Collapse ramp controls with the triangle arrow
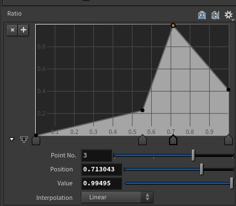Image resolution: width=236 pixels, height=206 pixels. click(12, 139)
